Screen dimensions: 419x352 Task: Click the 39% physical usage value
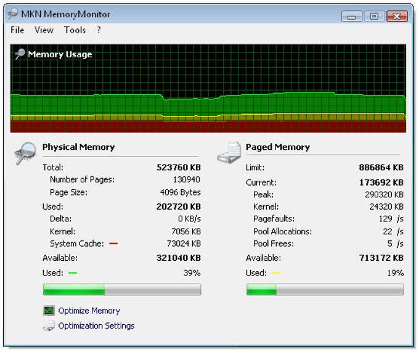(x=192, y=273)
